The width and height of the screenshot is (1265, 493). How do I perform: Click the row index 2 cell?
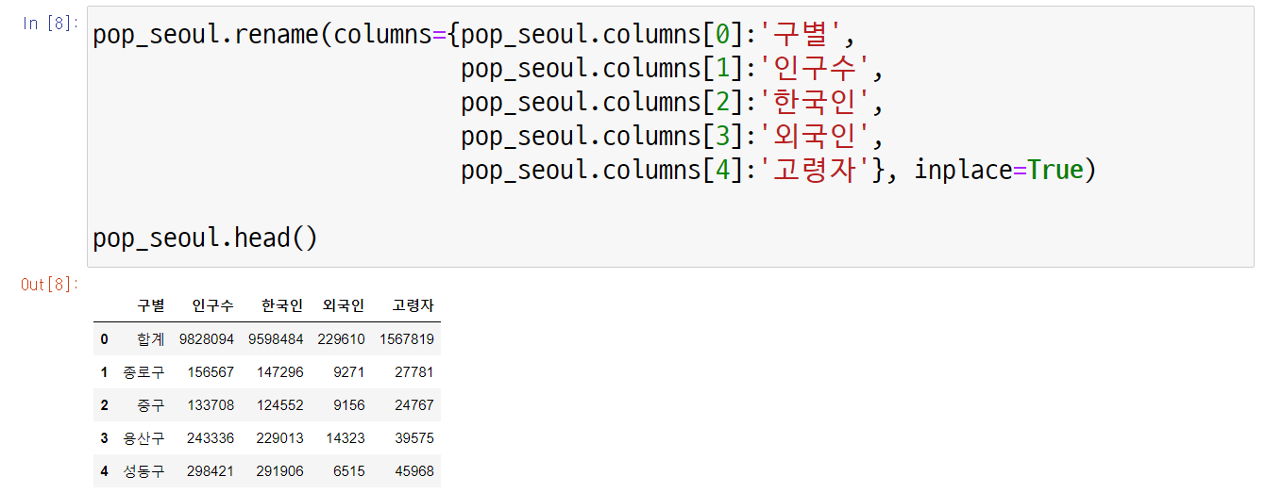tap(104, 405)
